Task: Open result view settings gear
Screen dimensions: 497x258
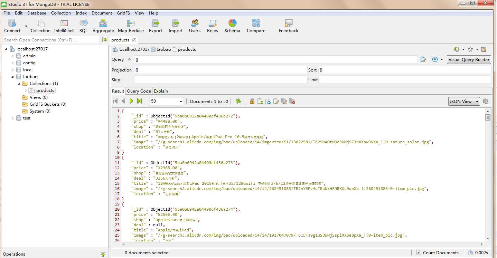Action: pos(486,101)
